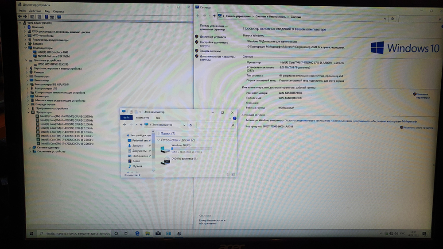Viewport: 443px width, 249px height.
Task: Open Компьютер ribbon tab in Explorer
Action: click(142, 118)
